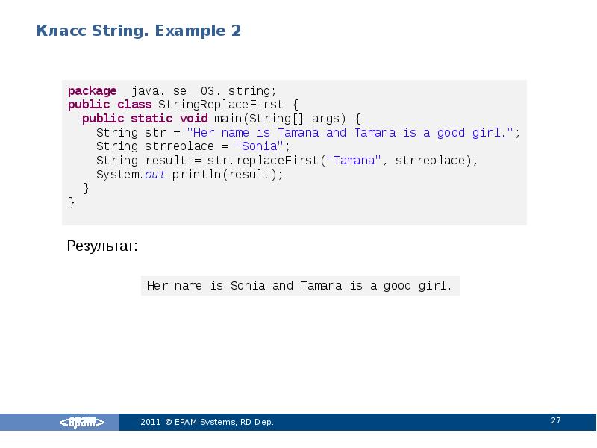Select the string literal "Sonia"
This screenshot has width=597, height=448.
(x=260, y=146)
